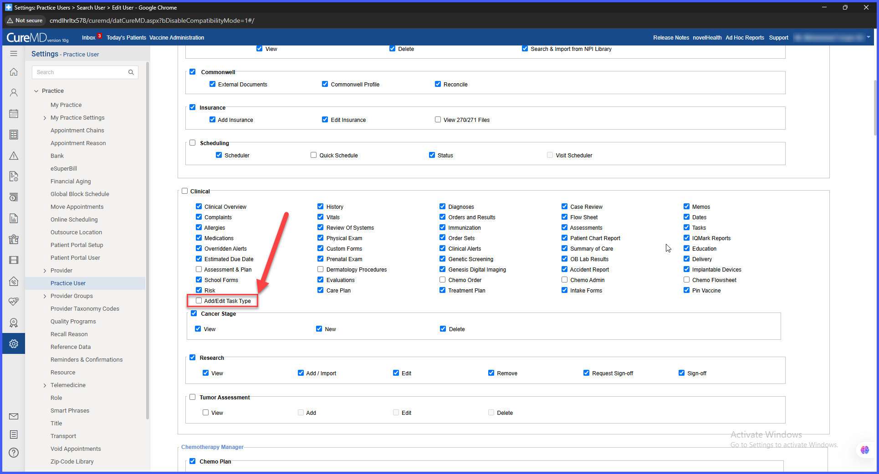Enable the Add/Edit Task Type checkbox
879x474 pixels.
[199, 301]
